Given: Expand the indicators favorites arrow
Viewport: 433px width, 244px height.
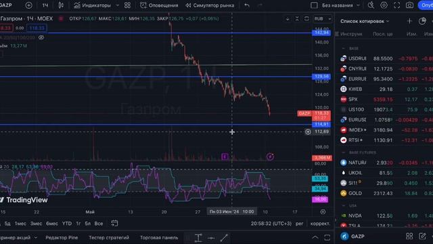Looking at the screenshot, I should [x=117, y=5].
